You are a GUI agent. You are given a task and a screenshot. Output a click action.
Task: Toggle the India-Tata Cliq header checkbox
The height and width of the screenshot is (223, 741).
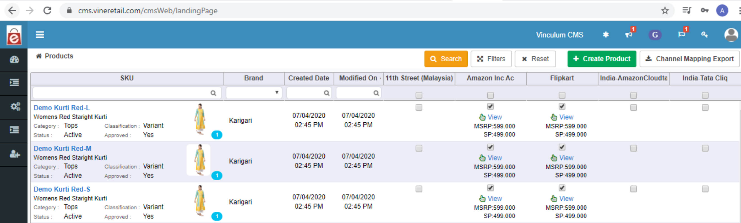pyautogui.click(x=705, y=95)
